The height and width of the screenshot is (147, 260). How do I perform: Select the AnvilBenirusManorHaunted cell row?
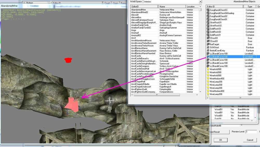pos(165,53)
